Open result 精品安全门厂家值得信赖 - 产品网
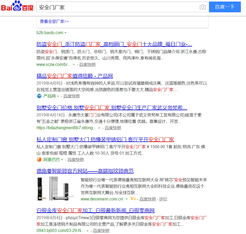Viewport: 246px width, 234px height. (x=75, y=76)
